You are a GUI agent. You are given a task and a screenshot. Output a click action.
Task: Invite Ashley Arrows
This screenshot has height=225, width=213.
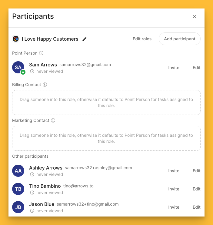[x=174, y=171]
